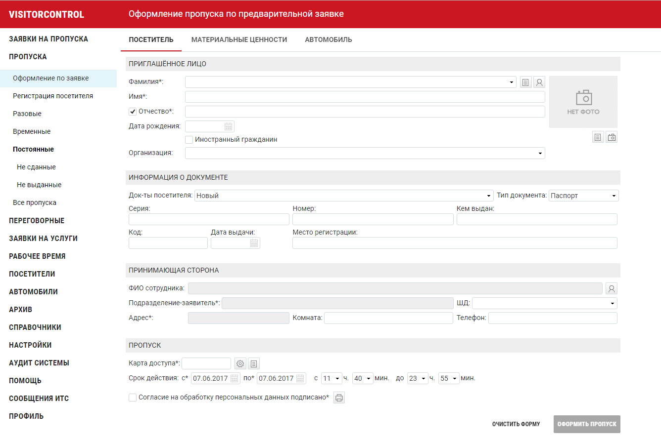This screenshot has height=441, width=661.
Task: Open the Автомобили menu
Action: tap(33, 292)
